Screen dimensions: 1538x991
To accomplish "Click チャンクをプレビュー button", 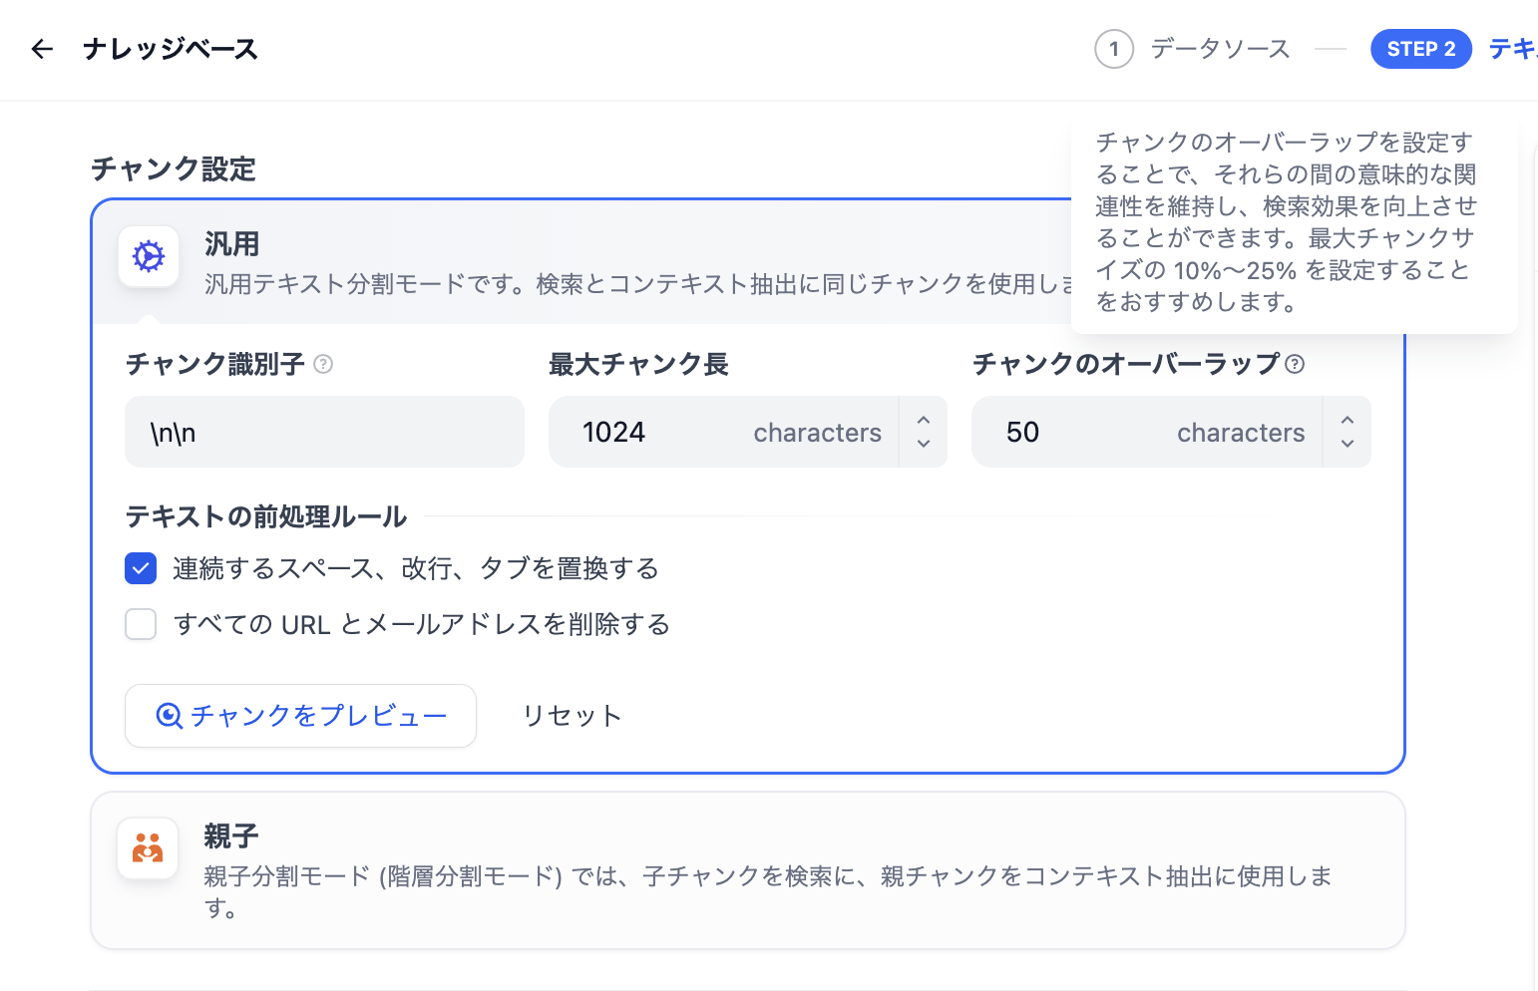I will 300,716.
